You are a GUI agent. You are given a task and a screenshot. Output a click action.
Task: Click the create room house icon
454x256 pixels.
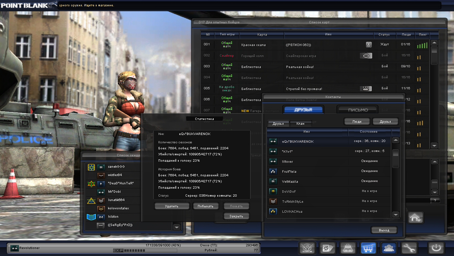pos(415,218)
